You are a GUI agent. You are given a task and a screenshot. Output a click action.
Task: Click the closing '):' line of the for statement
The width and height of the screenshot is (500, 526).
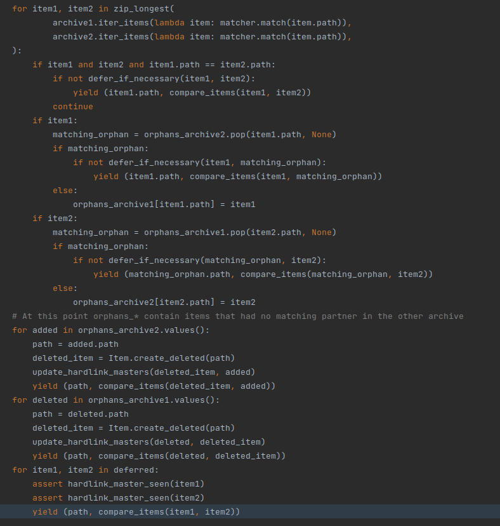pyautogui.click(x=16, y=51)
